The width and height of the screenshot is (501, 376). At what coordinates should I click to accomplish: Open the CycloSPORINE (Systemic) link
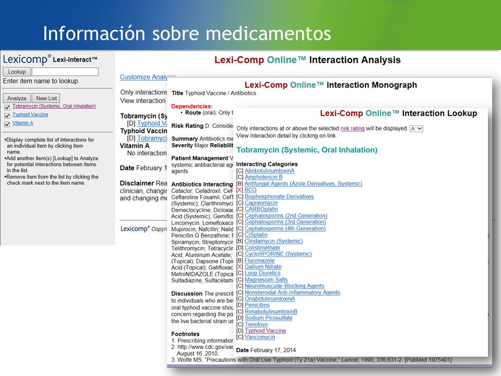pos(278,254)
